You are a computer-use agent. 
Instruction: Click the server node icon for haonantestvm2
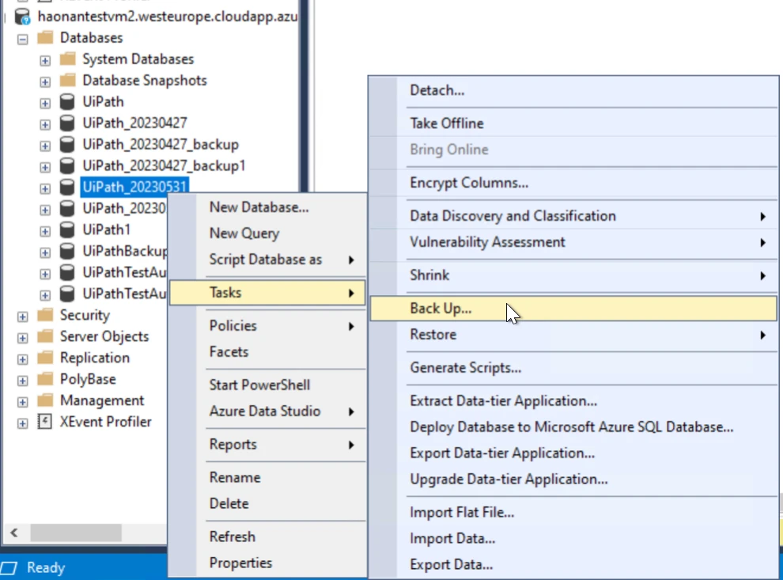point(22,17)
